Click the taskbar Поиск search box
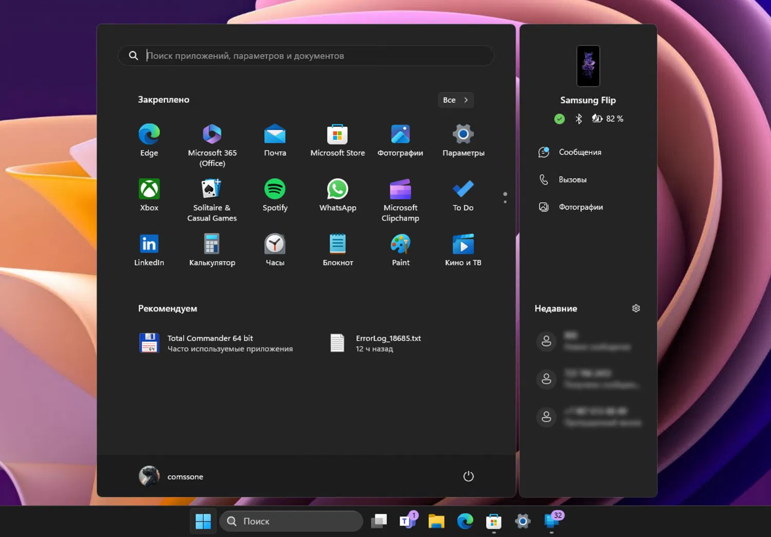Screen dimensions: 771x537 point(291,521)
